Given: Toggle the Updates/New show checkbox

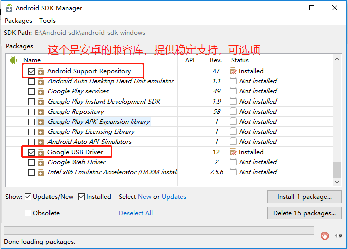Looking at the screenshot, I should (28, 197).
